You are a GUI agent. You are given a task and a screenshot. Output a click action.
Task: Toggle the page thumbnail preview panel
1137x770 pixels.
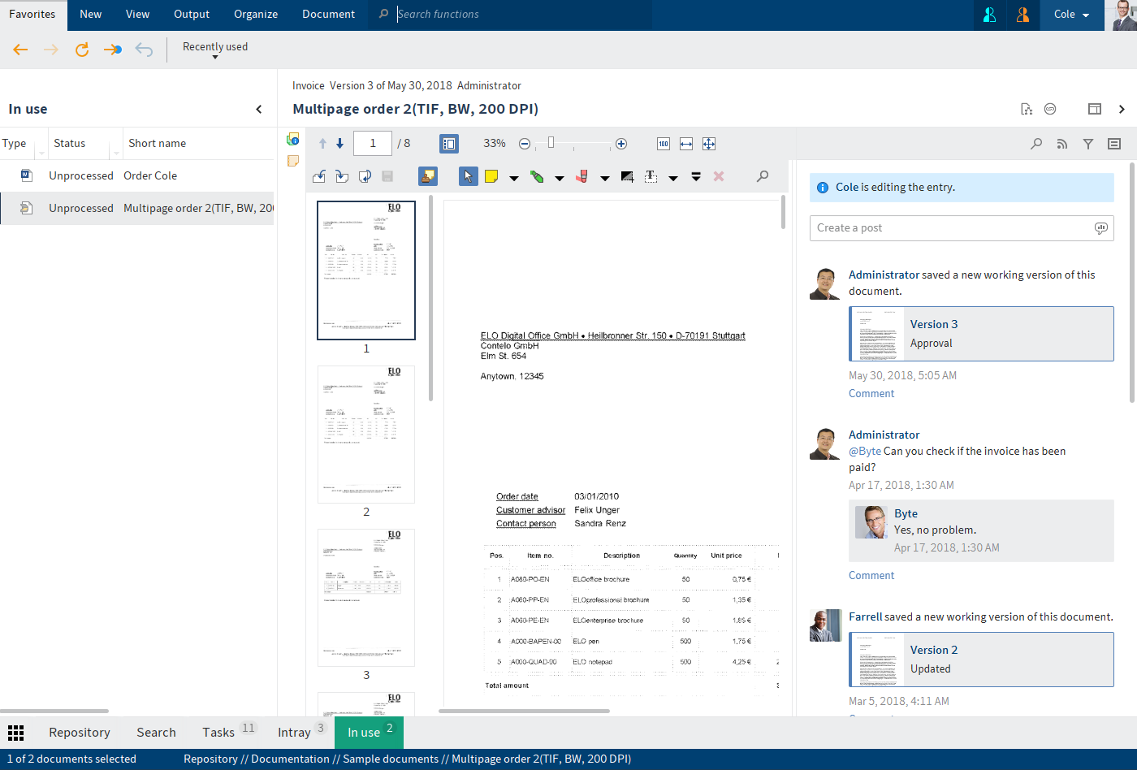click(449, 144)
